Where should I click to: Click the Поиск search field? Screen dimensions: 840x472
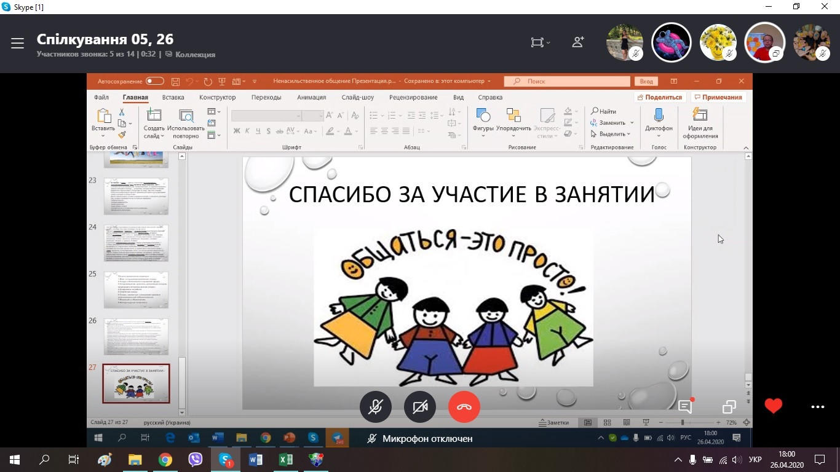click(x=567, y=81)
